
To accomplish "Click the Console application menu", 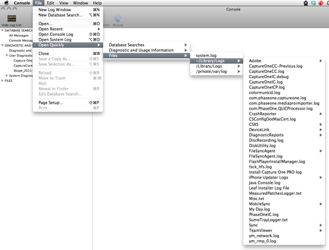I will 22,3.
